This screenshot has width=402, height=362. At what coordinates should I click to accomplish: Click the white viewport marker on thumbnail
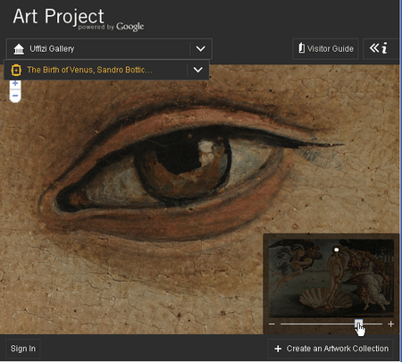[337, 249]
